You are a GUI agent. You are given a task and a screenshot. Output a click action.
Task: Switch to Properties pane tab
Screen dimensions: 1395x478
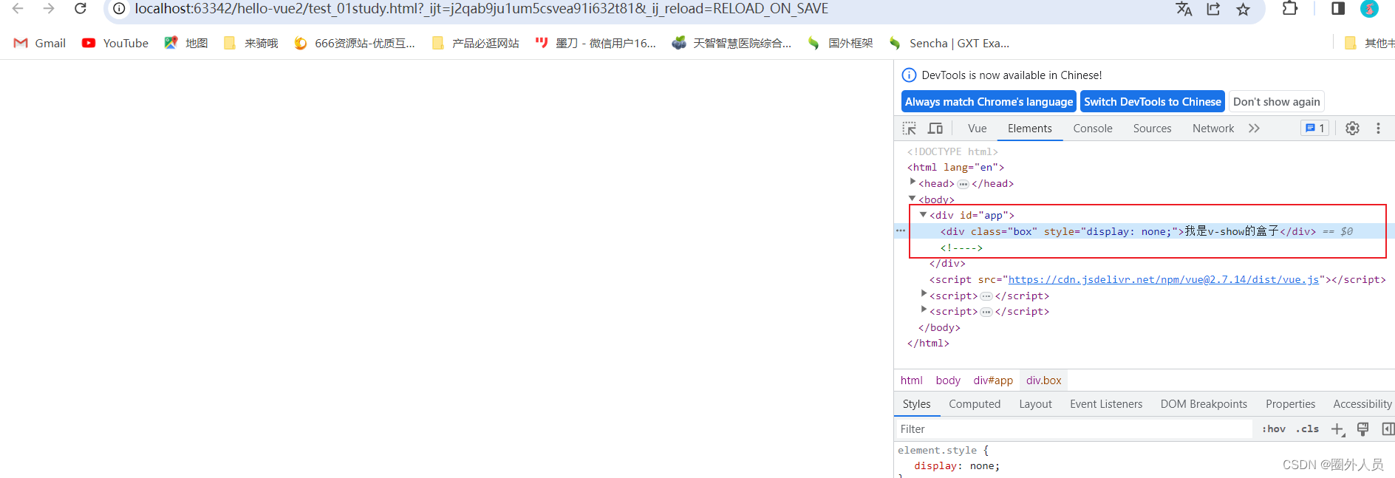pos(1290,403)
